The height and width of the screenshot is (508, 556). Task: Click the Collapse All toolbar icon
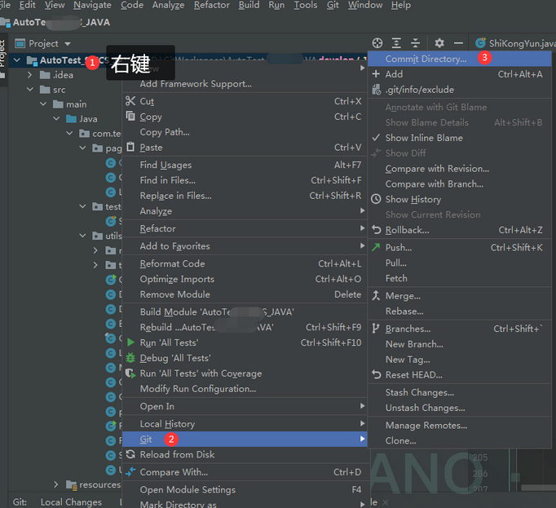coord(415,43)
